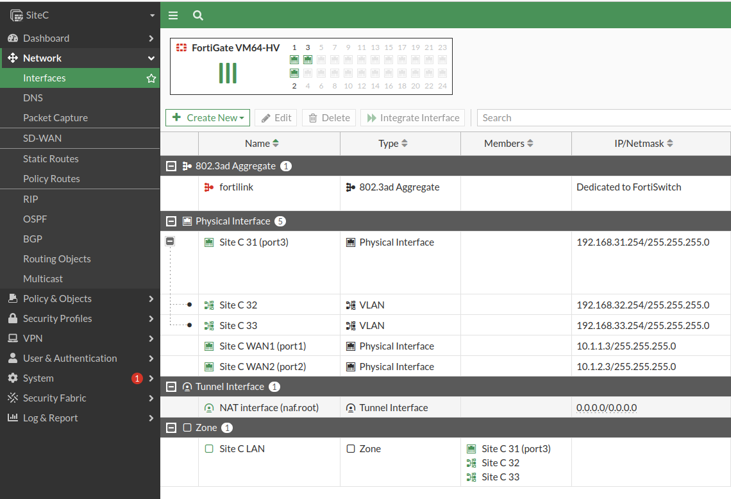This screenshot has width=731, height=499.
Task: Favorite Interfaces with the star icon
Action: pos(151,78)
